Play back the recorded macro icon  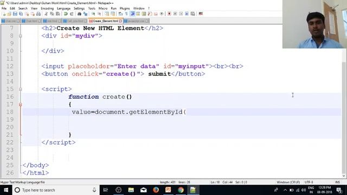click(x=181, y=14)
